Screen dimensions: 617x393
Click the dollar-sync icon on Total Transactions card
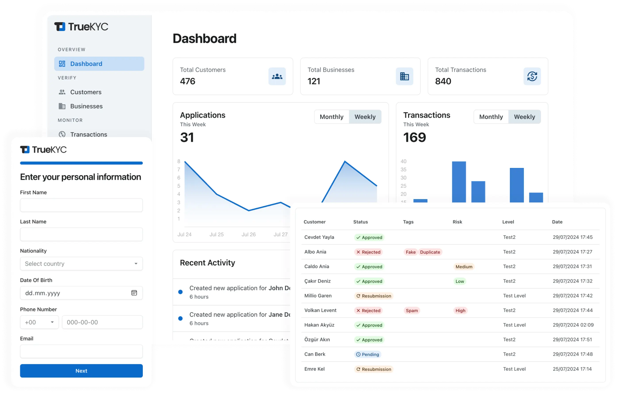(532, 76)
